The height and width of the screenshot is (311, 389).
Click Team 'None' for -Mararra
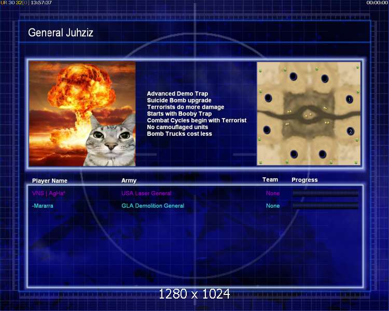point(273,206)
